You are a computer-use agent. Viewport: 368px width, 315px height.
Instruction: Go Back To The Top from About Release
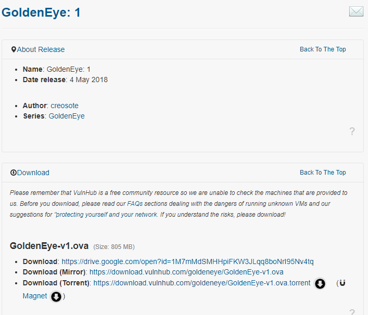[323, 49]
